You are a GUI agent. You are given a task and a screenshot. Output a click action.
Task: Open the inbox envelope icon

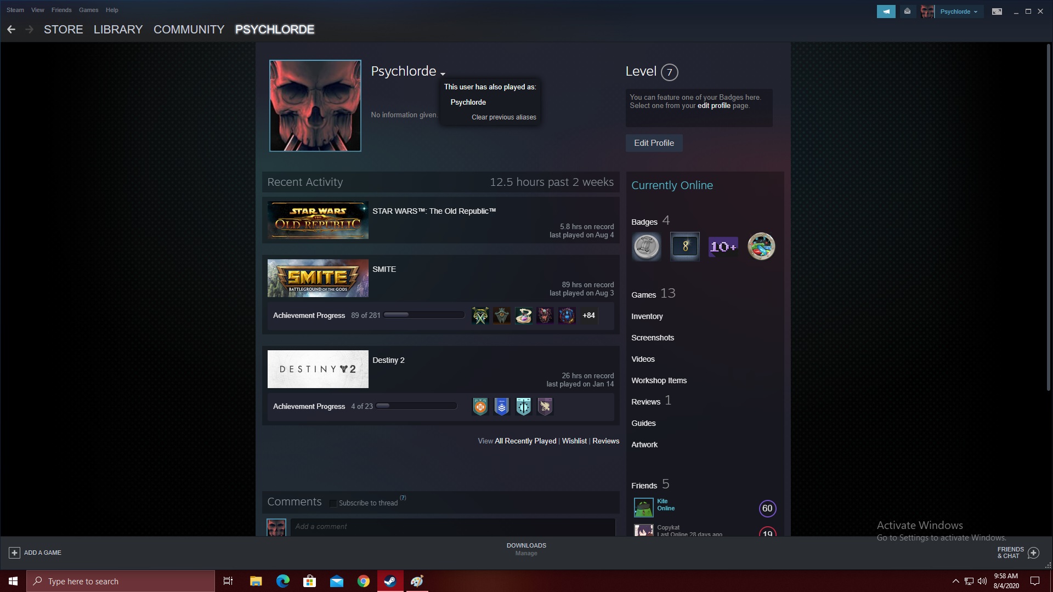coord(908,12)
